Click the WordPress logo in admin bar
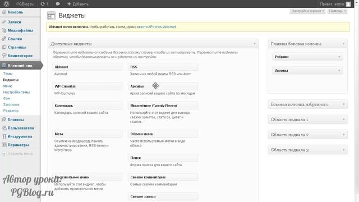The image size is (359, 202). point(6,4)
